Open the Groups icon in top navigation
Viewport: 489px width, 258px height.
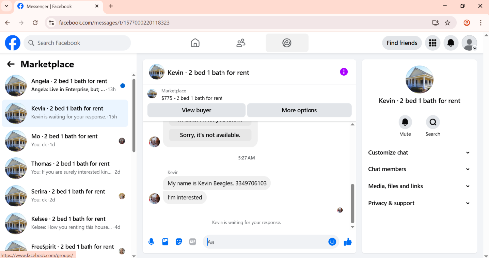click(287, 43)
